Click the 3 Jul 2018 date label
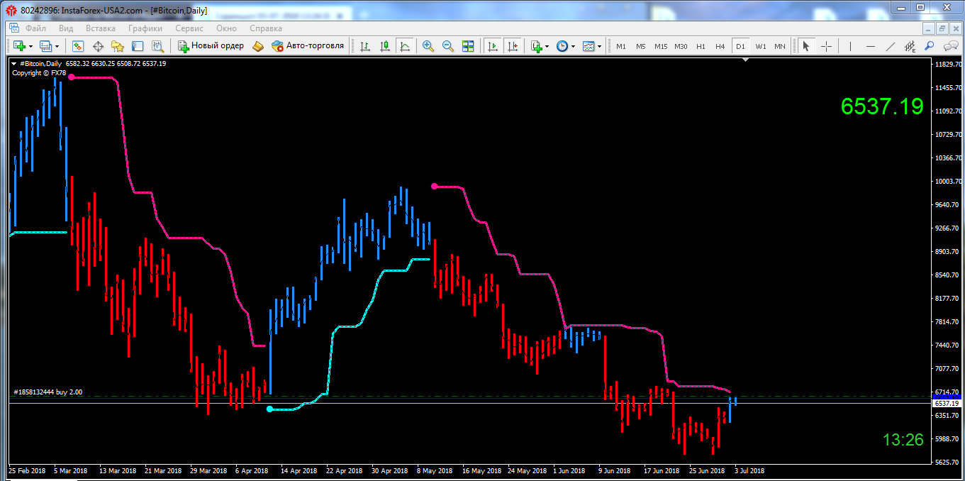965x481 pixels. 749,470
